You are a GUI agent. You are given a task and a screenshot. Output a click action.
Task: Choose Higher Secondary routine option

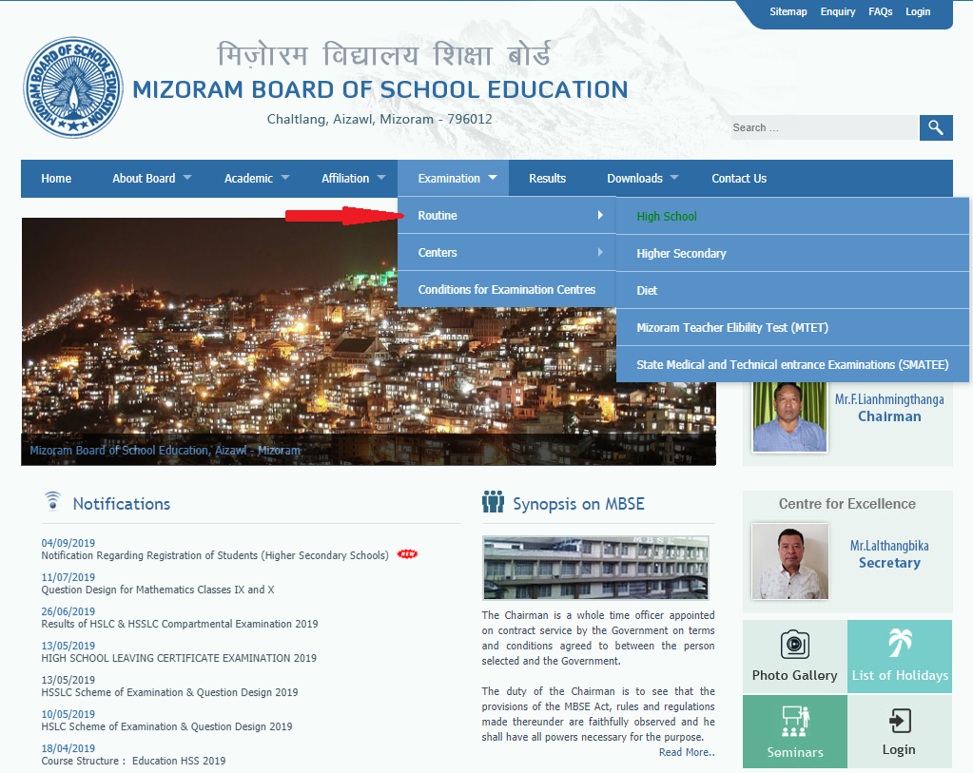click(x=681, y=254)
